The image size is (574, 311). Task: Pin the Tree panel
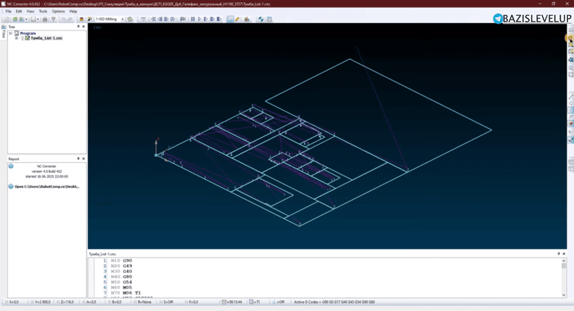tap(78, 27)
